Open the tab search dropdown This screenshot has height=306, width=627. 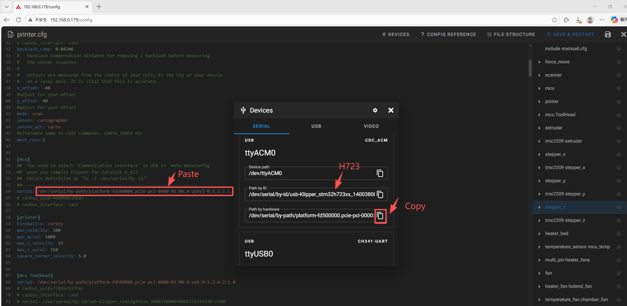point(7,7)
